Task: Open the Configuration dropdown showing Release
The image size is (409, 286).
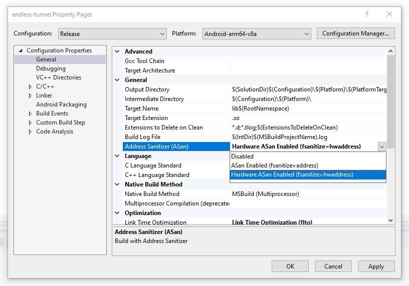Action: [112, 33]
